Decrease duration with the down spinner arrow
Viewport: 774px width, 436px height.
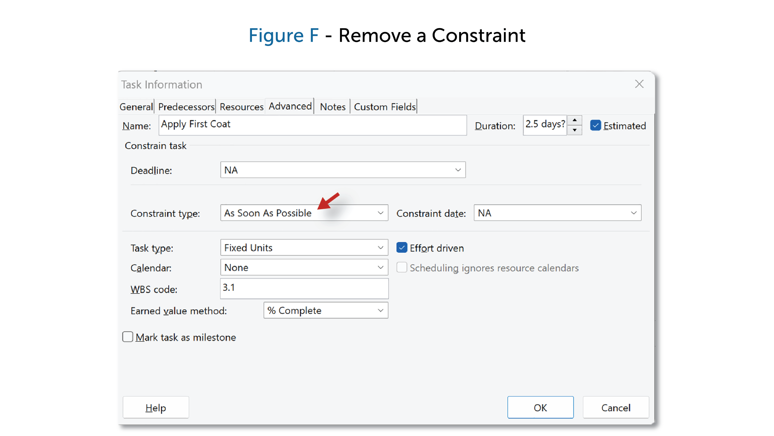574,130
